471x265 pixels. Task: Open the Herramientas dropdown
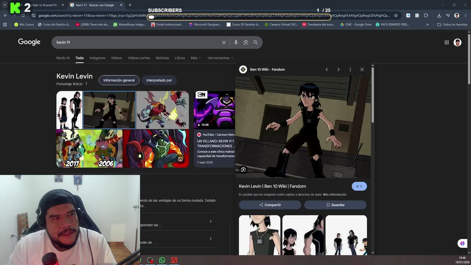(x=220, y=58)
